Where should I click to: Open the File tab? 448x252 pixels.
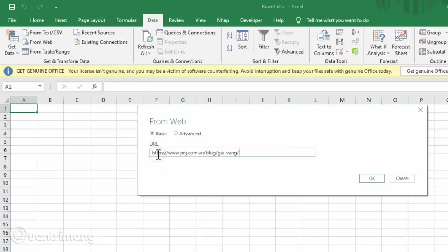point(12,20)
